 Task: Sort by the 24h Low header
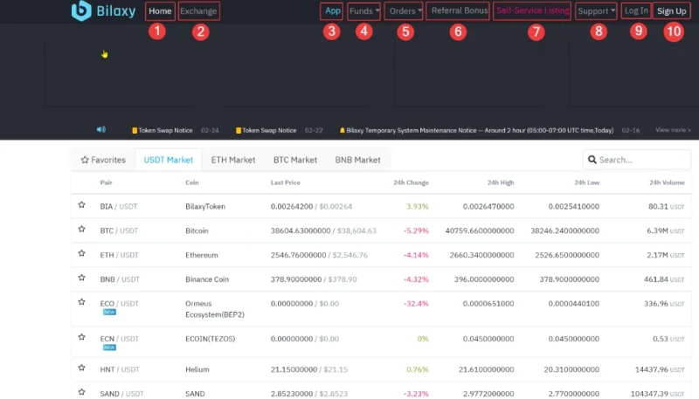(586, 182)
